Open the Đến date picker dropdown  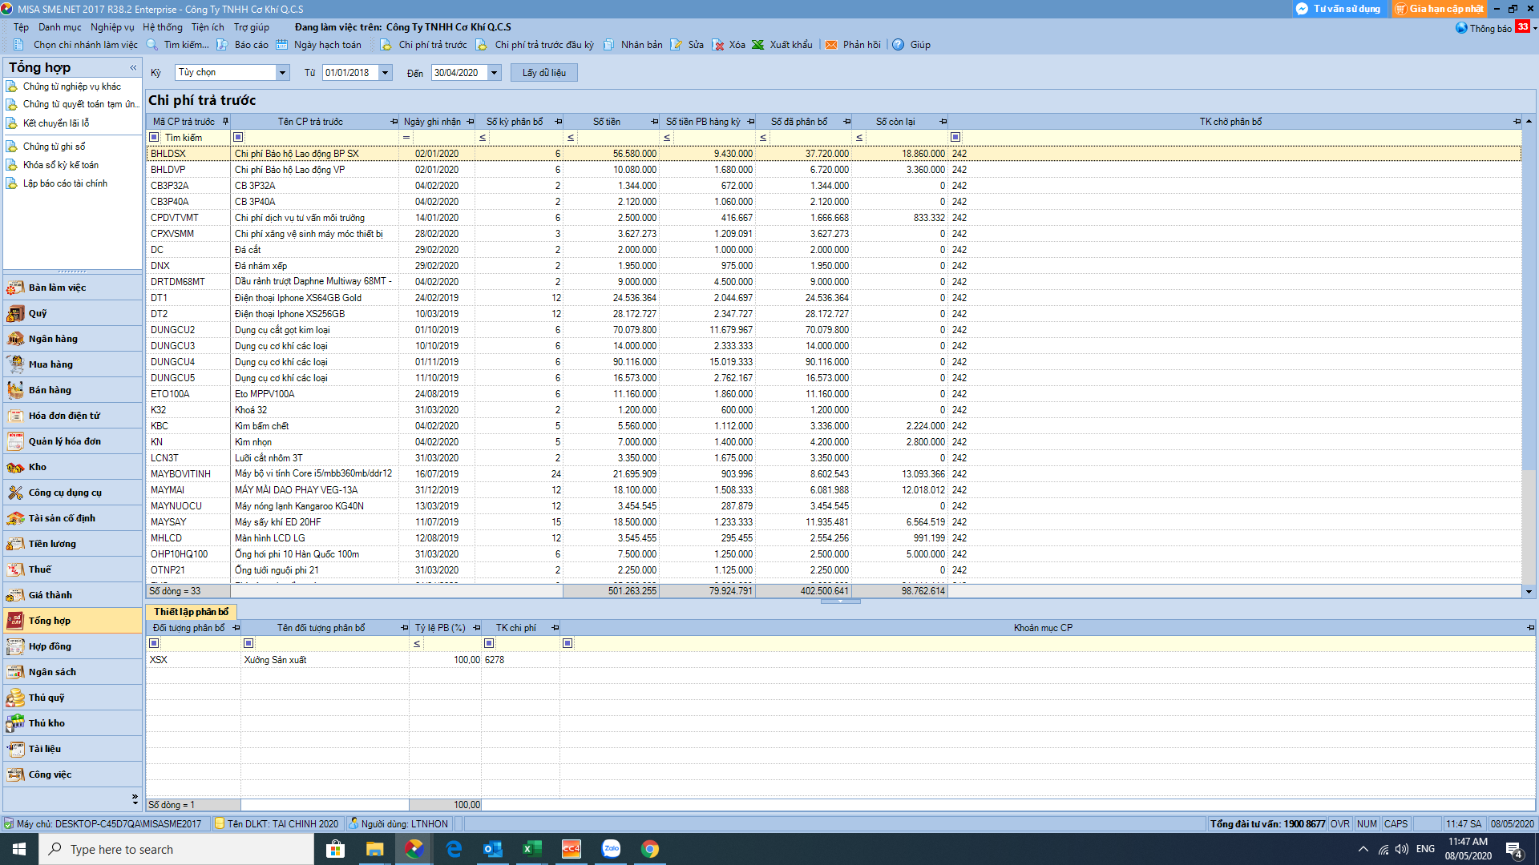click(495, 73)
